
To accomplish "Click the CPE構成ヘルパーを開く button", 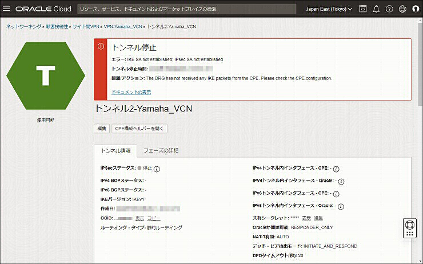I will tap(139, 129).
